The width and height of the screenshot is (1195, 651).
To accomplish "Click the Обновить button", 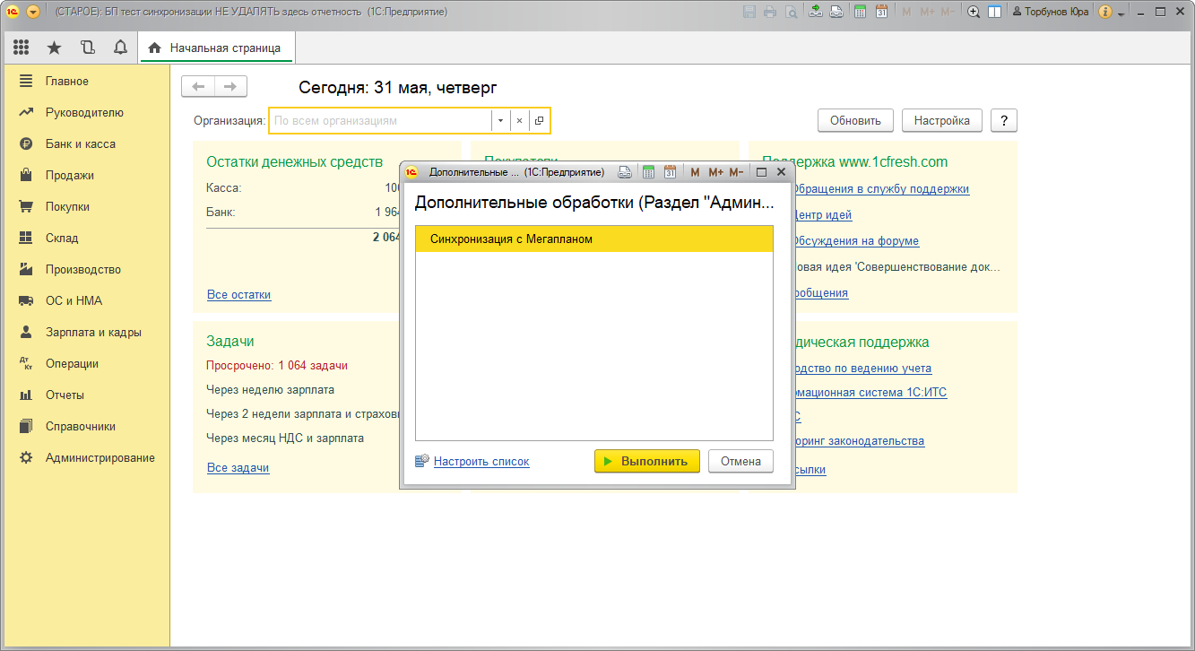I will pos(855,120).
